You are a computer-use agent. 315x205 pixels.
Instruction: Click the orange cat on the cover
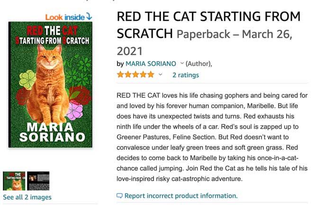[49, 84]
